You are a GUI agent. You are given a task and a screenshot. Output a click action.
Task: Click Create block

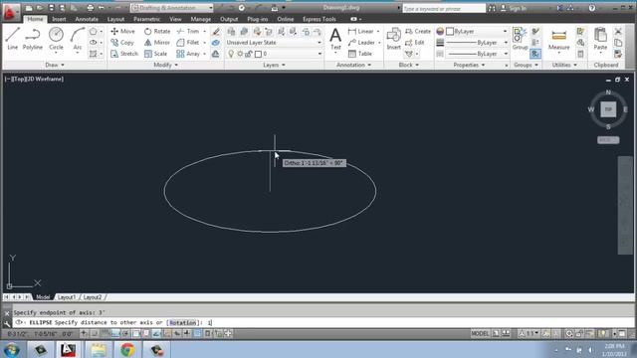418,31
